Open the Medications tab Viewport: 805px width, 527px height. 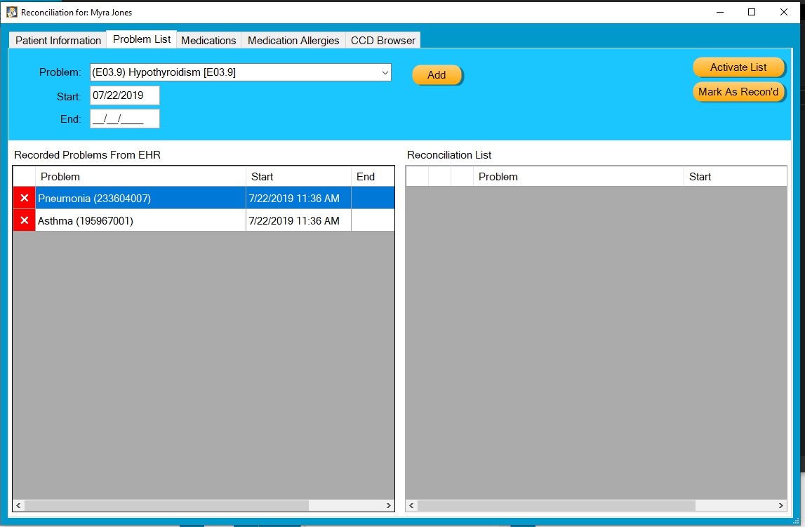(208, 41)
